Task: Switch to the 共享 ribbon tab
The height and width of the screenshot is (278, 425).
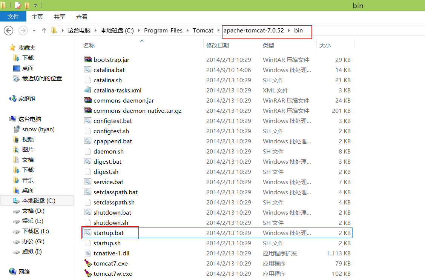Action: point(59,17)
